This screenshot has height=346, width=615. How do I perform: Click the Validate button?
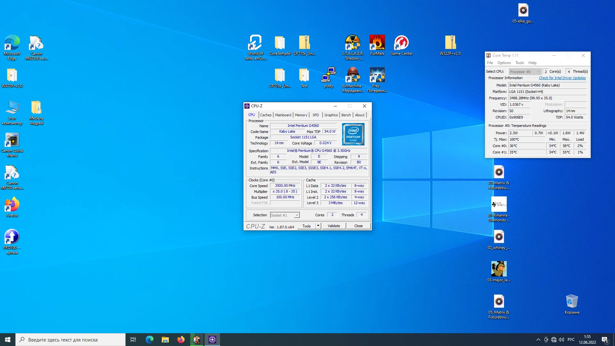point(333,226)
